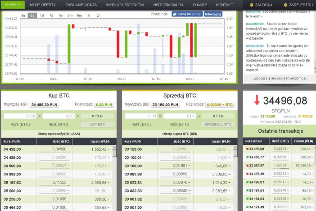Screen dimensions: 316x211
Task: Click the lock icon beside ZAREJESTRUJ
Action: 285,5
